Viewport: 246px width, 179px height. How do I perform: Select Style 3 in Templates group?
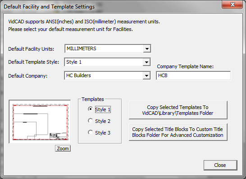pos(91,132)
